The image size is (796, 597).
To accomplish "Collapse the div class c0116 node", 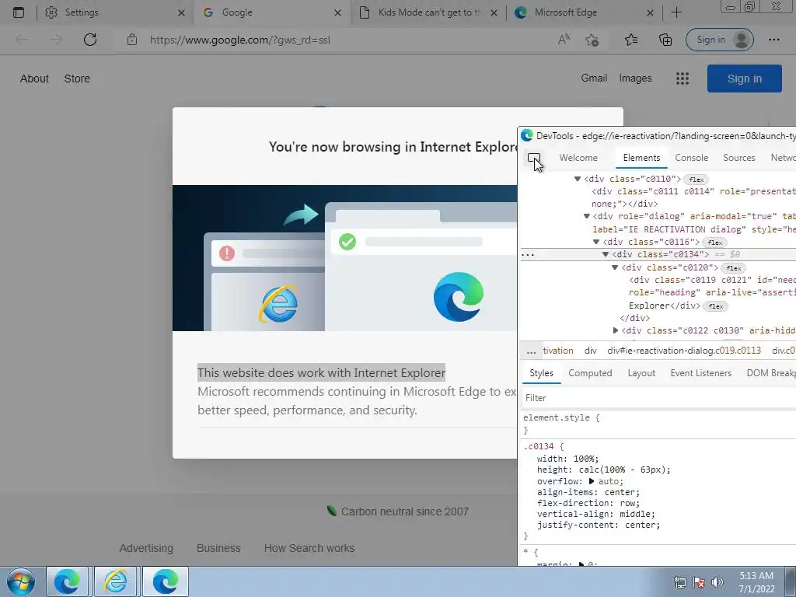I will coord(596,243).
